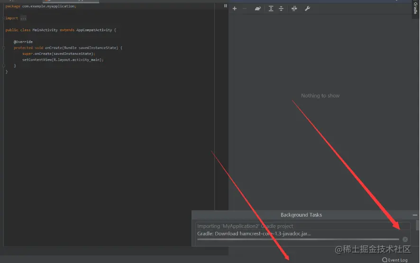The height and width of the screenshot is (263, 420).
Task: Expand all nodes in the Gradle panel
Action: point(271,9)
